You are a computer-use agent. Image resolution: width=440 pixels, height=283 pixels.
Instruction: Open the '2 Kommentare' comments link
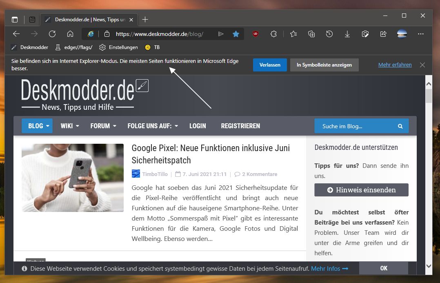(x=260, y=174)
